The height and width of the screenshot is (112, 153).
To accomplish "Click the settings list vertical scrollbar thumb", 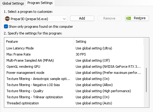I will (x=146, y=80).
